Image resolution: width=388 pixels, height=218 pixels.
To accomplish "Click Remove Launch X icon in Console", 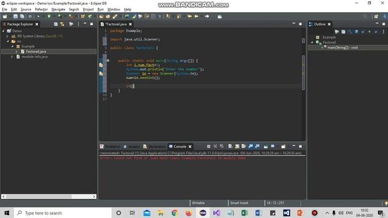I will [215, 147].
